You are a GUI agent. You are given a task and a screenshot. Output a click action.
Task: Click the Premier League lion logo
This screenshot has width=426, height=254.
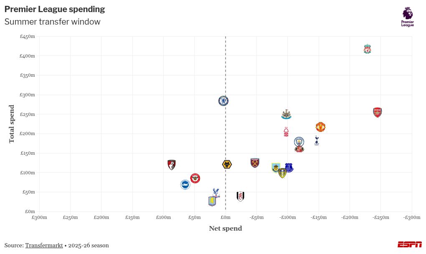(x=408, y=17)
